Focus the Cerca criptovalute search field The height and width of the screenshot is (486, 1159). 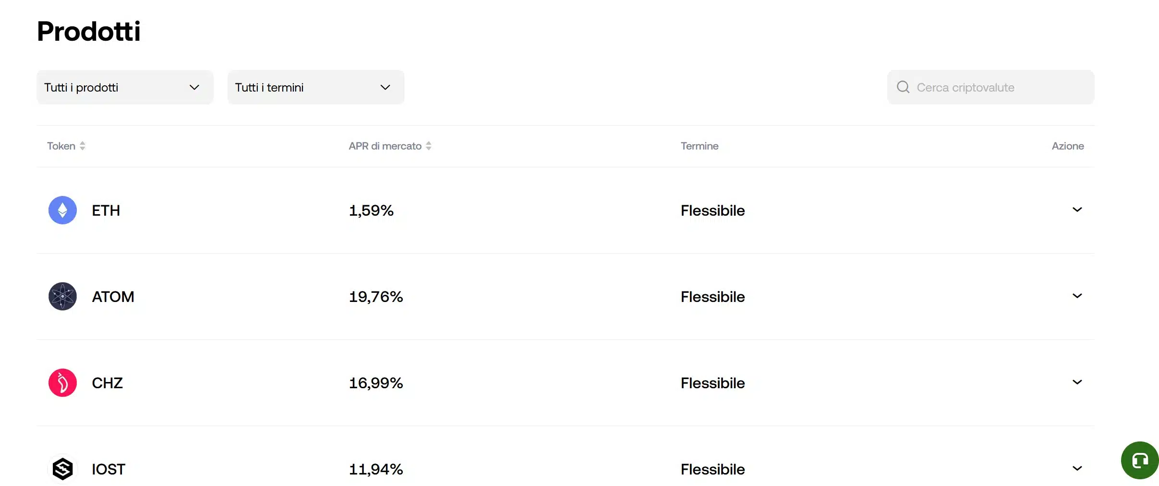click(999, 87)
